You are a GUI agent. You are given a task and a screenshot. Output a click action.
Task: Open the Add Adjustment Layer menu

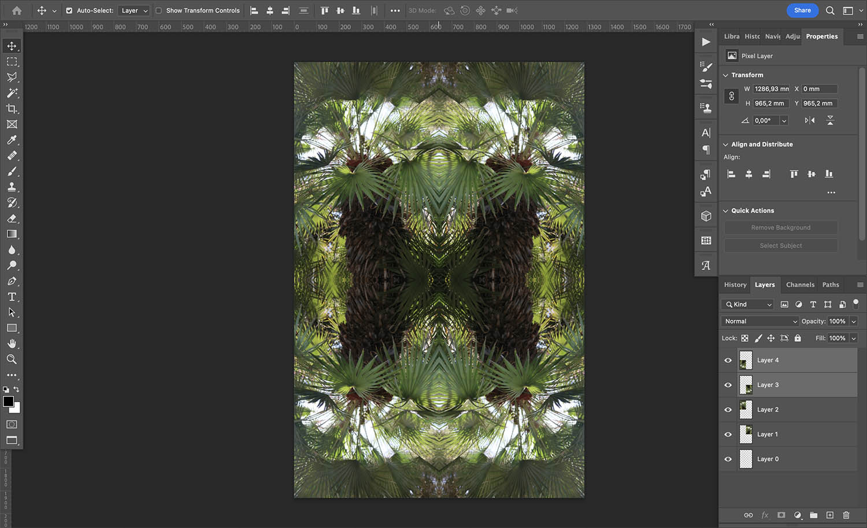click(x=798, y=515)
